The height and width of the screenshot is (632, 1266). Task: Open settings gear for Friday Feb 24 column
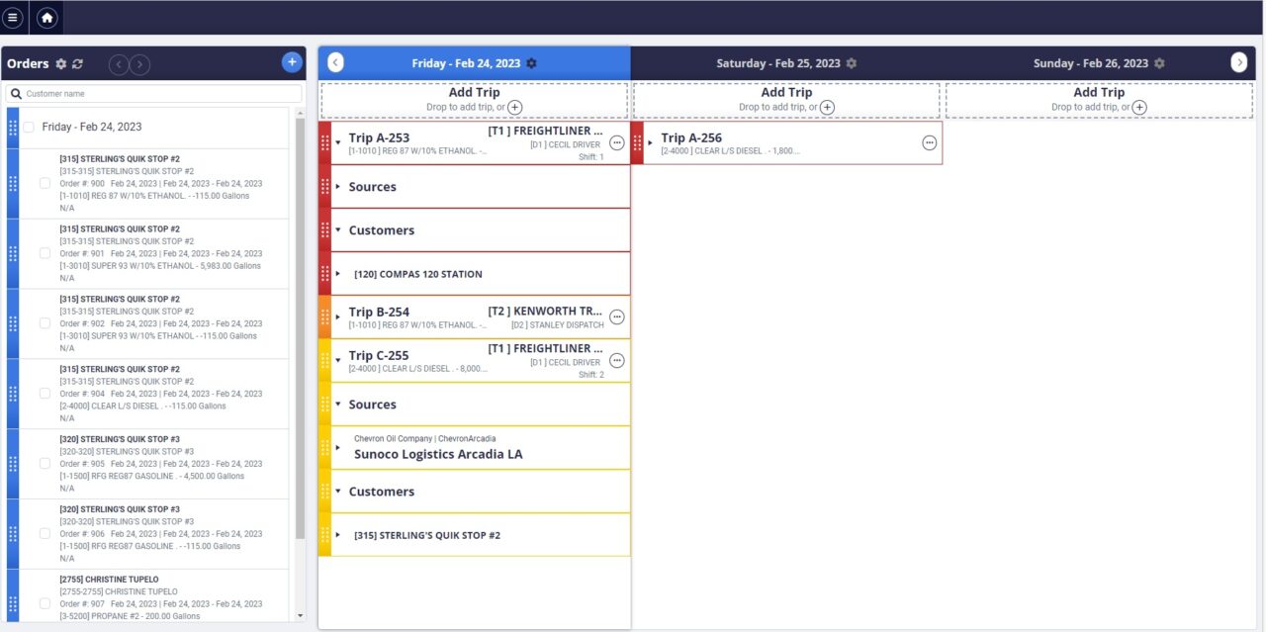tap(532, 61)
